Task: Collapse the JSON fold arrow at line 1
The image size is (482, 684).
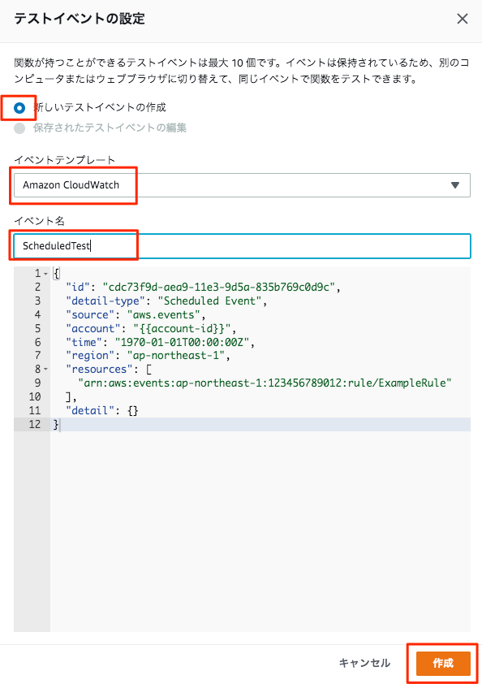Action: pos(45,274)
